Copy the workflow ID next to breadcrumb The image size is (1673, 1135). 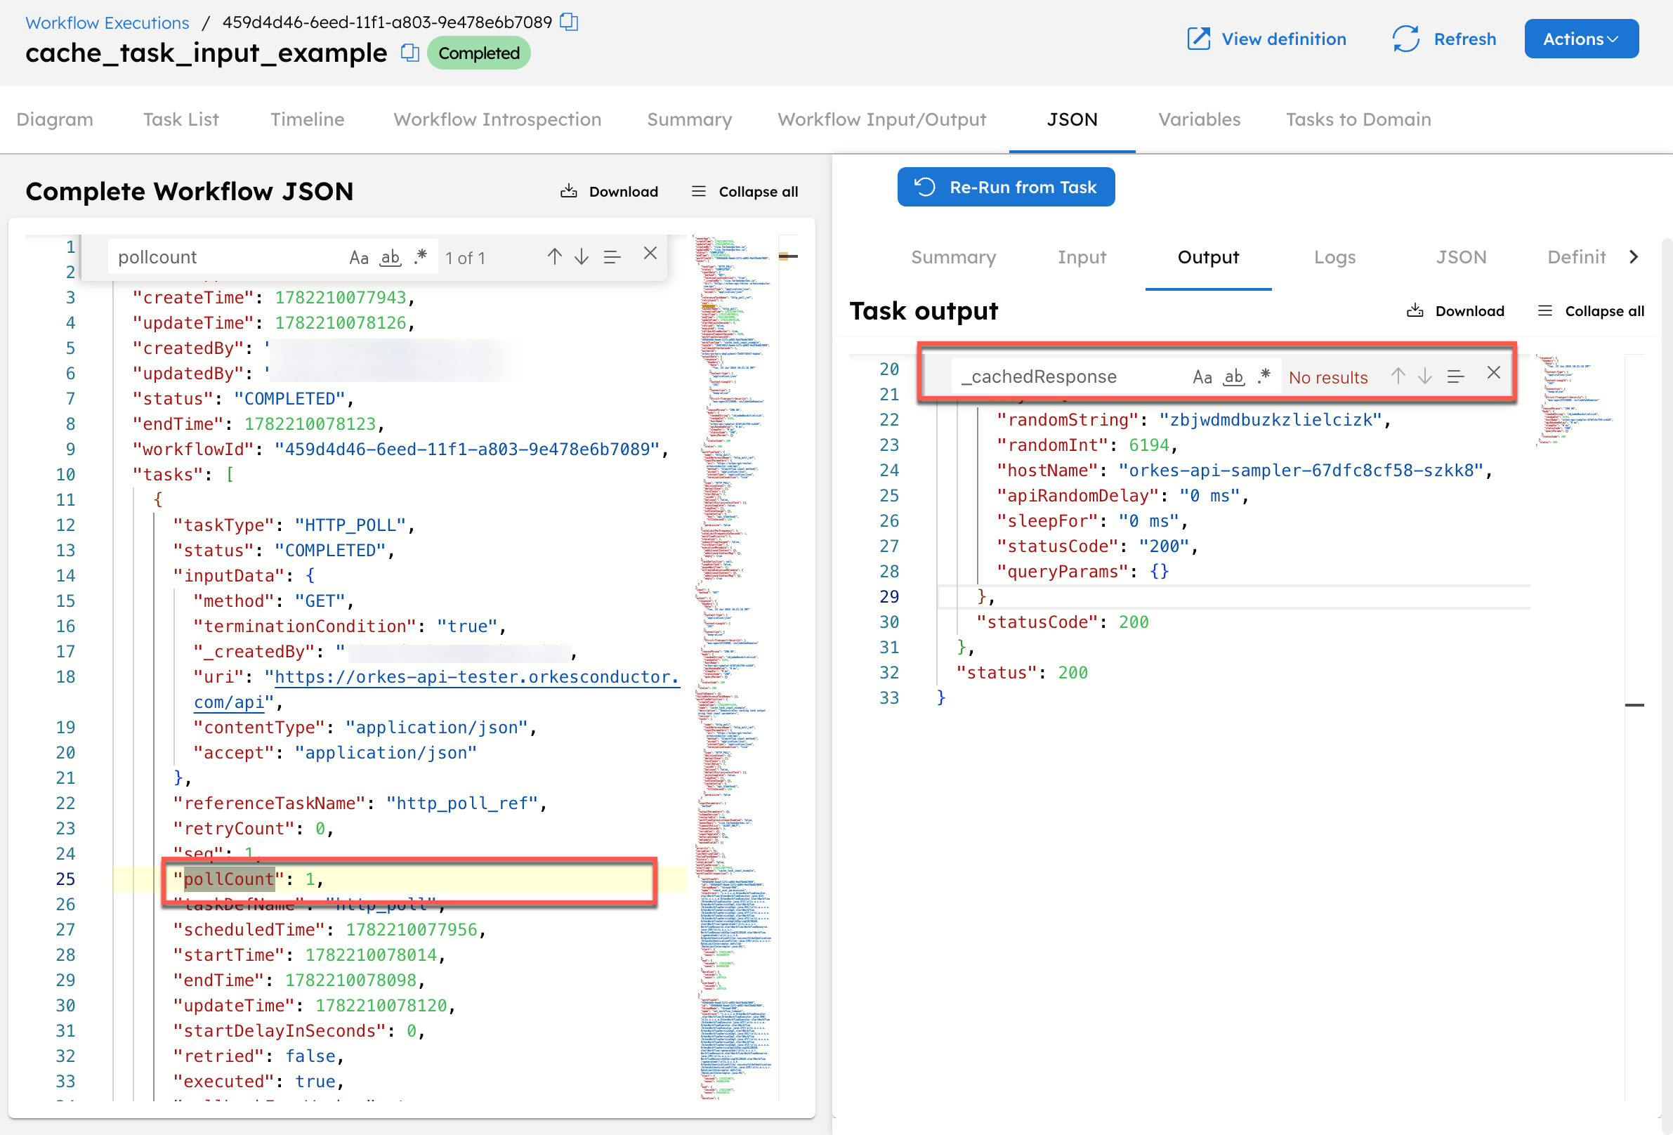point(569,22)
